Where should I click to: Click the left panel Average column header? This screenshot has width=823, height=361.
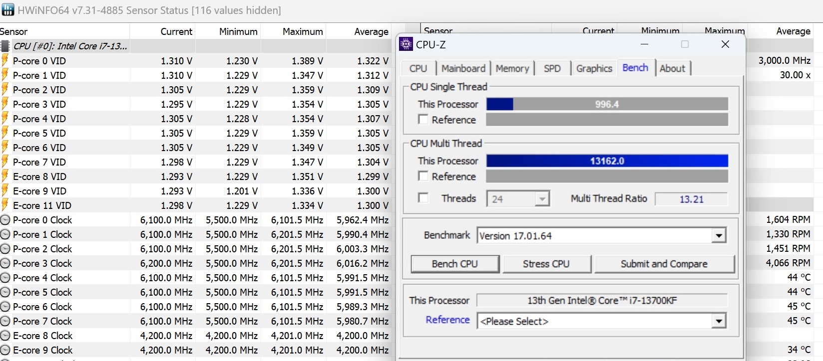[371, 31]
